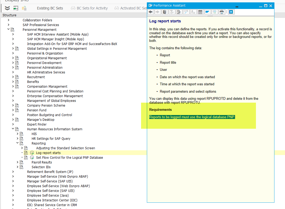The image size is (285, 209).
Task: Collapse the Human Resources Information System node
Action: 13,129
